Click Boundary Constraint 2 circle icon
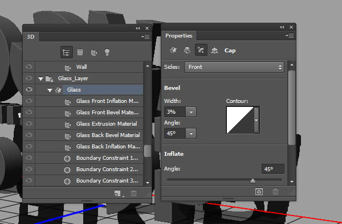Image resolution: width=342 pixels, height=224 pixels. (67, 170)
